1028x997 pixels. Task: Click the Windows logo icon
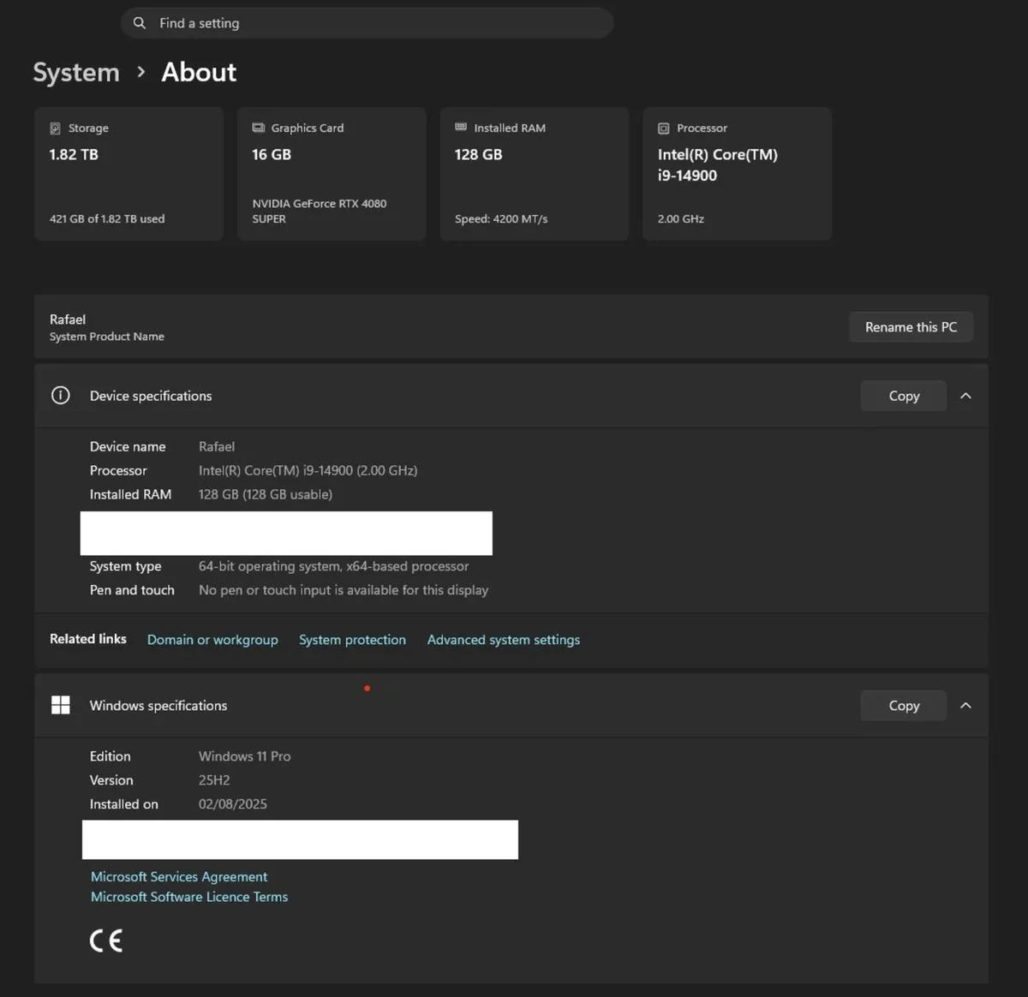coord(61,705)
